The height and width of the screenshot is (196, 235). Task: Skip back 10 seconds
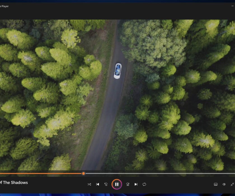(106, 184)
